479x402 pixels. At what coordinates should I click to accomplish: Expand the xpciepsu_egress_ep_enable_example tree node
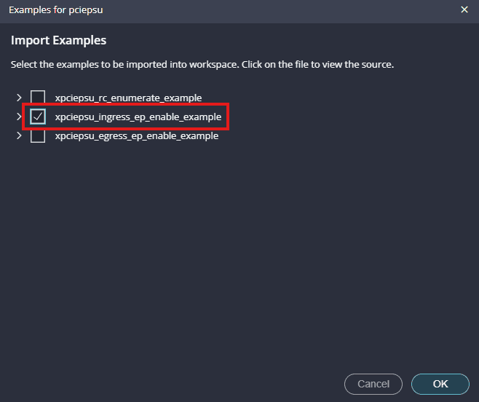19,136
